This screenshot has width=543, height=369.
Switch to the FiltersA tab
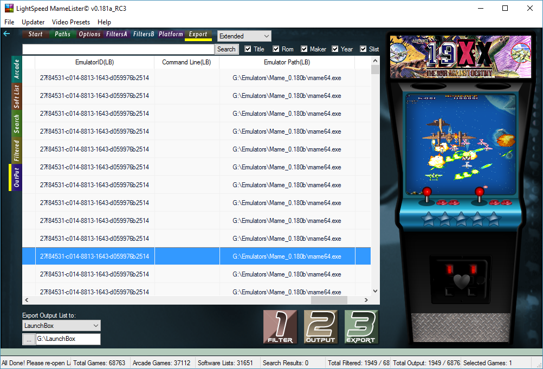(x=117, y=34)
